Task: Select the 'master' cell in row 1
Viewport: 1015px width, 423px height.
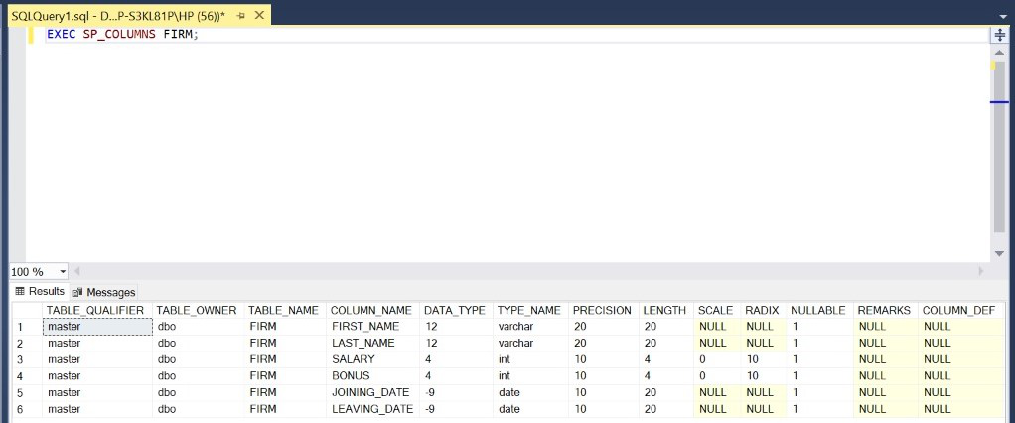Action: click(x=96, y=327)
